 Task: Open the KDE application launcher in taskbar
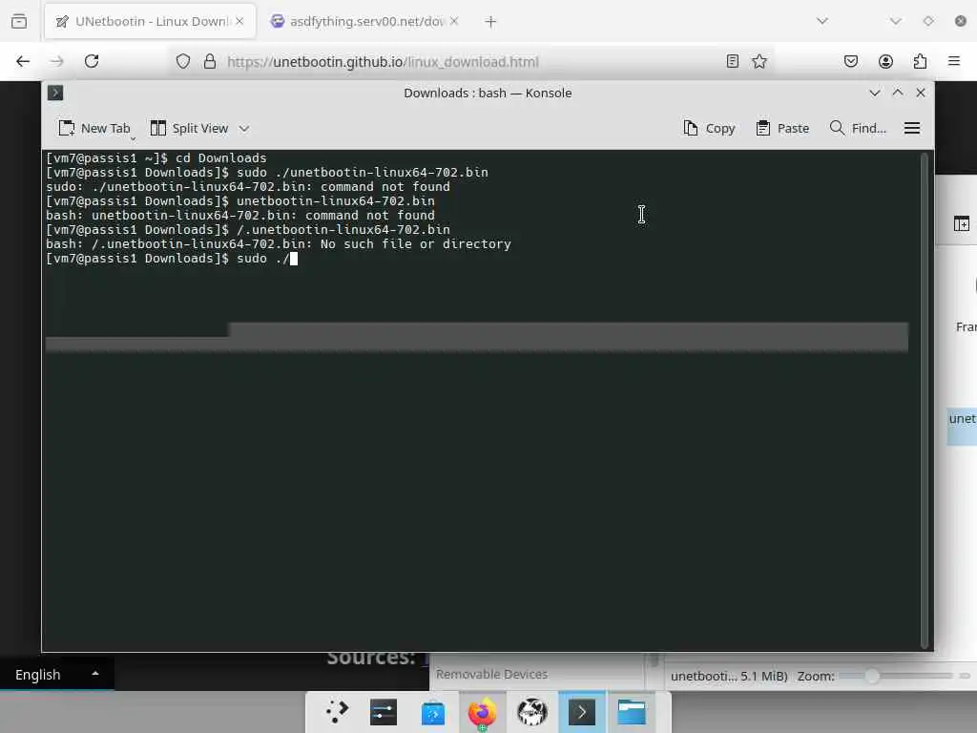pos(337,712)
